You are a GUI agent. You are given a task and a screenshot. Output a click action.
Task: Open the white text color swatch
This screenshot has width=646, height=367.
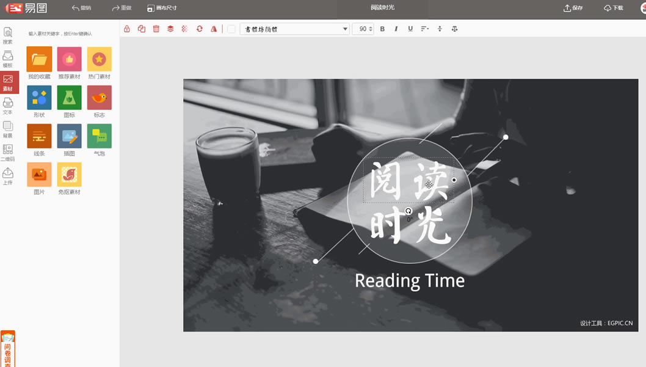coord(231,29)
